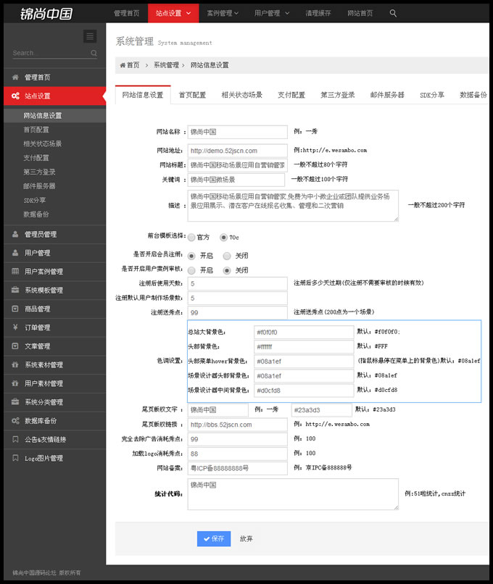The image size is (493, 584).
Task: Click the home icon beside 管理首页 in sidebar
Action: point(15,78)
